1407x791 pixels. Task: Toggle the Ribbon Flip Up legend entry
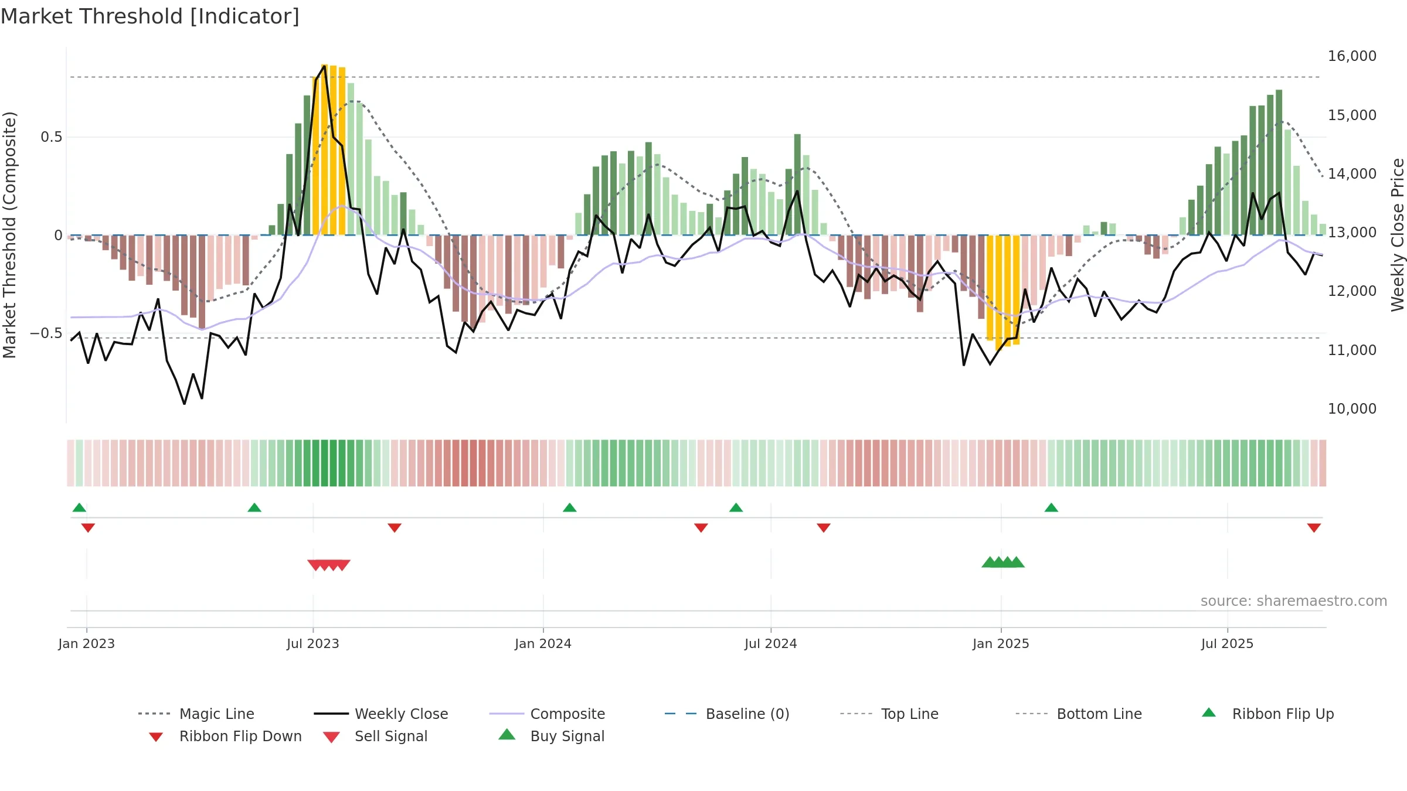1267,714
